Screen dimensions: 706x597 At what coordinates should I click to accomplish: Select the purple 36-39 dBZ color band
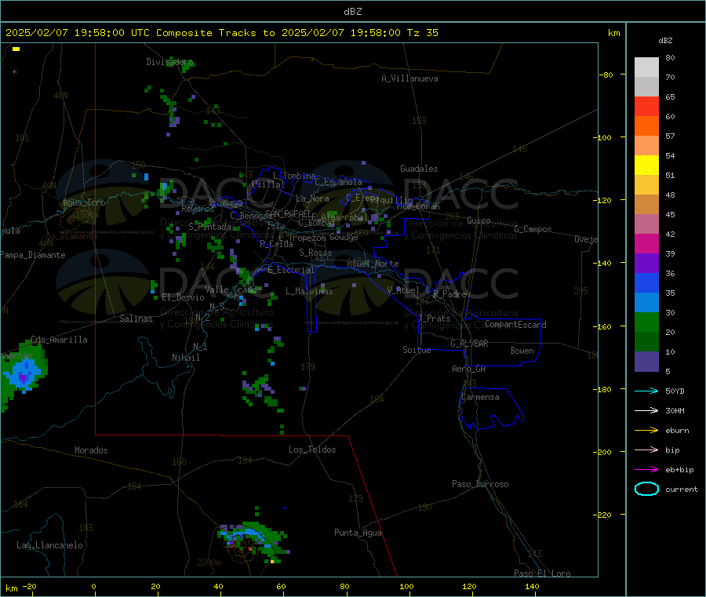pos(646,264)
